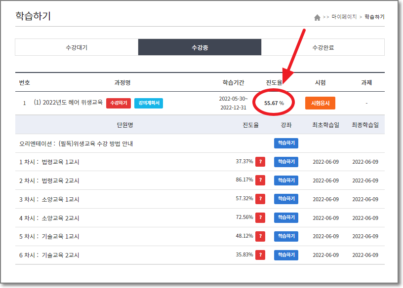Click the study period 2022-05-30~ 2022-12-31
Screen dimensions: 403x288
233,103
